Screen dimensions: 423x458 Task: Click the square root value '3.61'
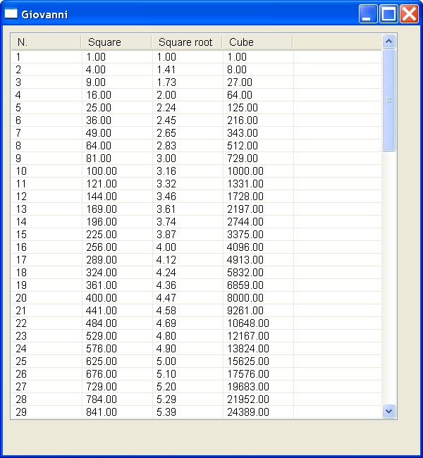(166, 209)
